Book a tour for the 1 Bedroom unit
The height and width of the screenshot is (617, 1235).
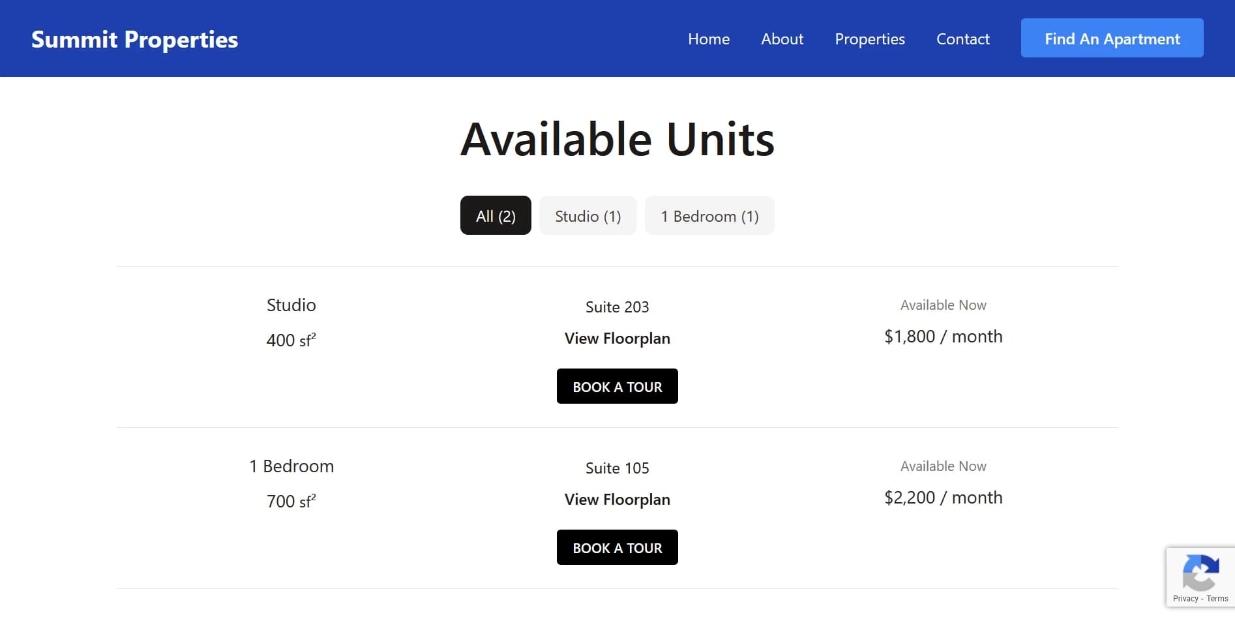(x=617, y=547)
